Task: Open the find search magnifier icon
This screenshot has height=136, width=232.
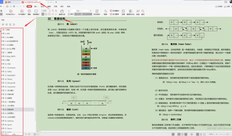Action: tap(143, 11)
